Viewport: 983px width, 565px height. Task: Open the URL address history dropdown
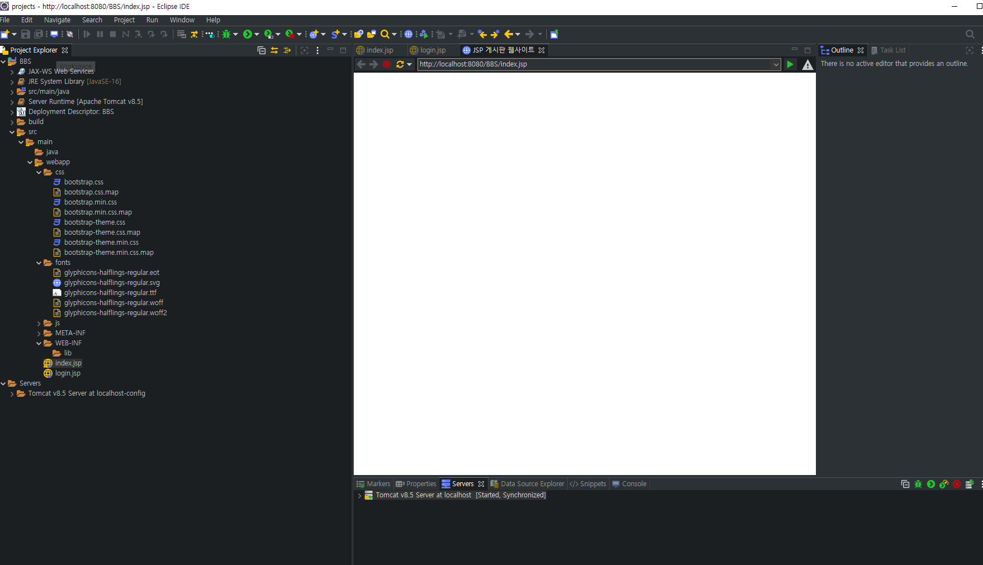[776, 64]
